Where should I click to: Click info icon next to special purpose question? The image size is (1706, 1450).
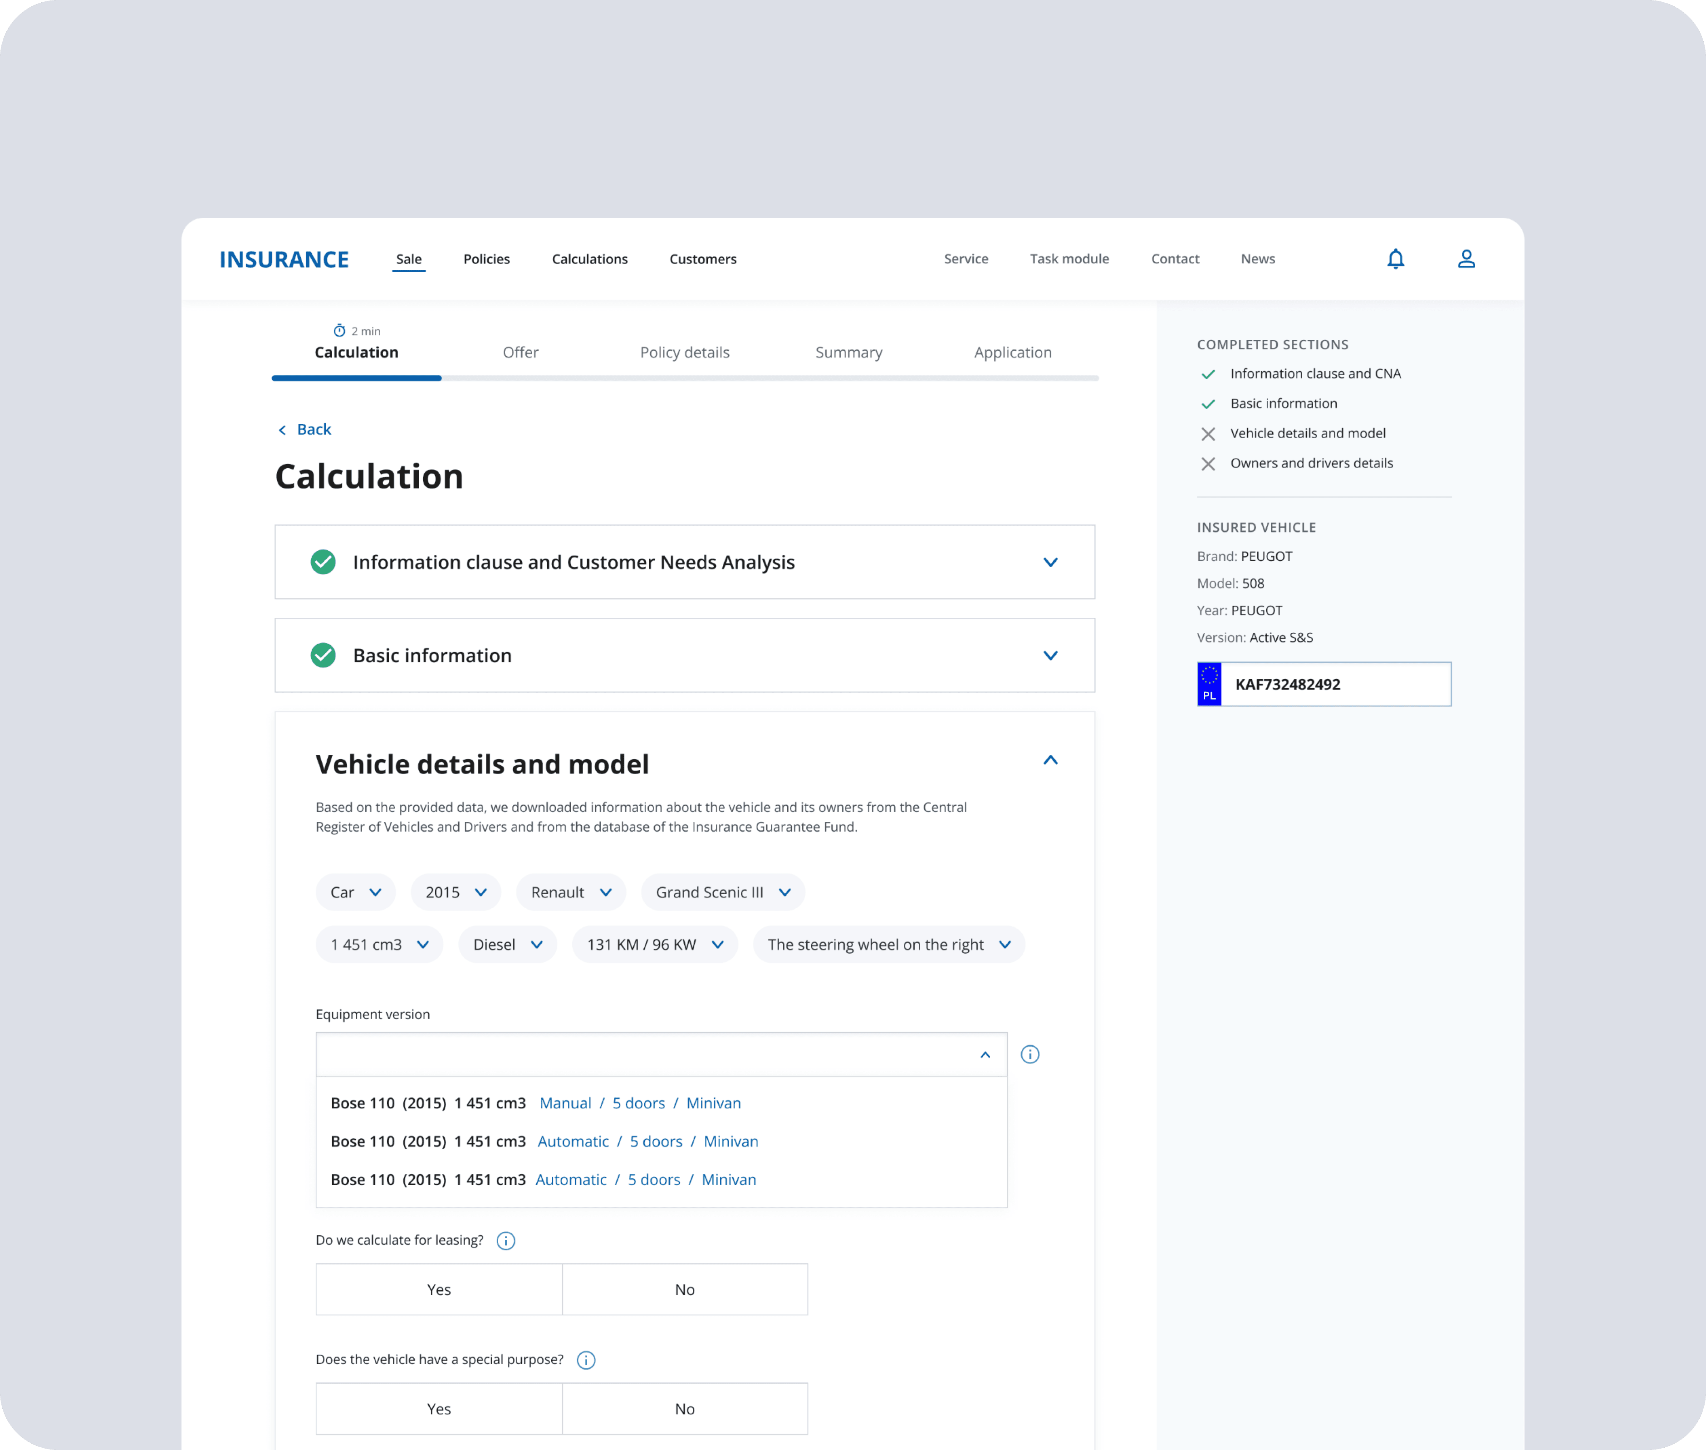coord(585,1361)
